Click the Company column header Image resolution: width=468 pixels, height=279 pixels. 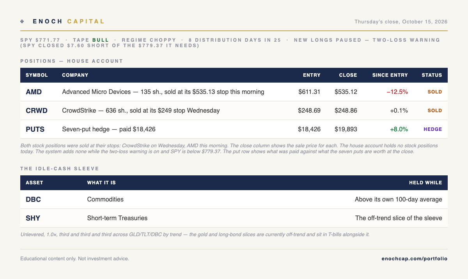(x=75, y=75)
